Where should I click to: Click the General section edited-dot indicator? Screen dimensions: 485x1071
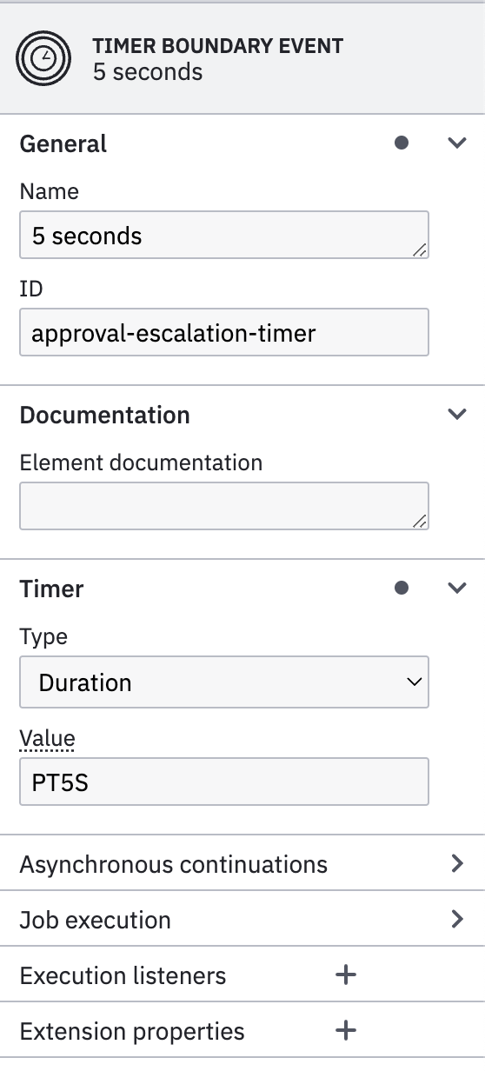402,143
